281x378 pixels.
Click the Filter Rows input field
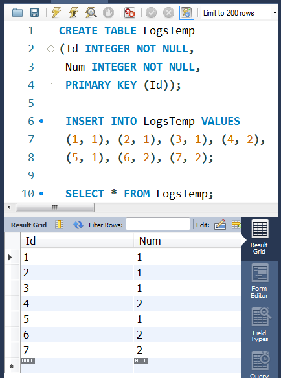pyautogui.click(x=158, y=225)
